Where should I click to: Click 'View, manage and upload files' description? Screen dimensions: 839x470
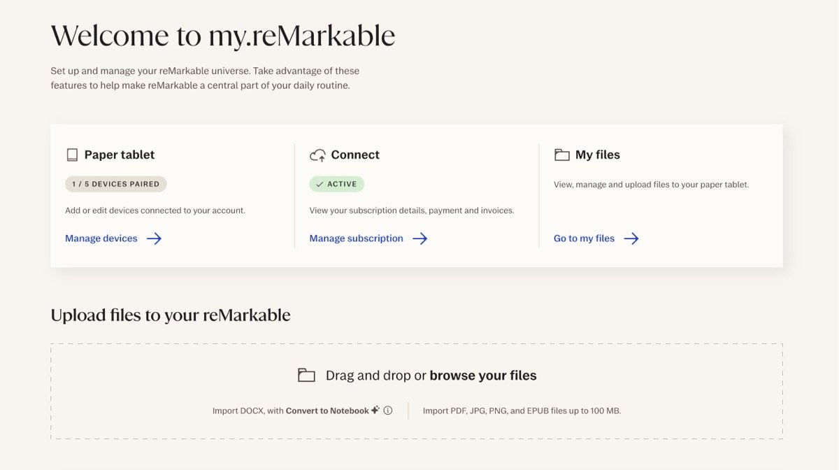[651, 185]
